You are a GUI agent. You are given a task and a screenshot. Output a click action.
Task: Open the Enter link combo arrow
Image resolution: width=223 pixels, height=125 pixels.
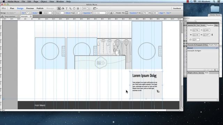[106, 13]
